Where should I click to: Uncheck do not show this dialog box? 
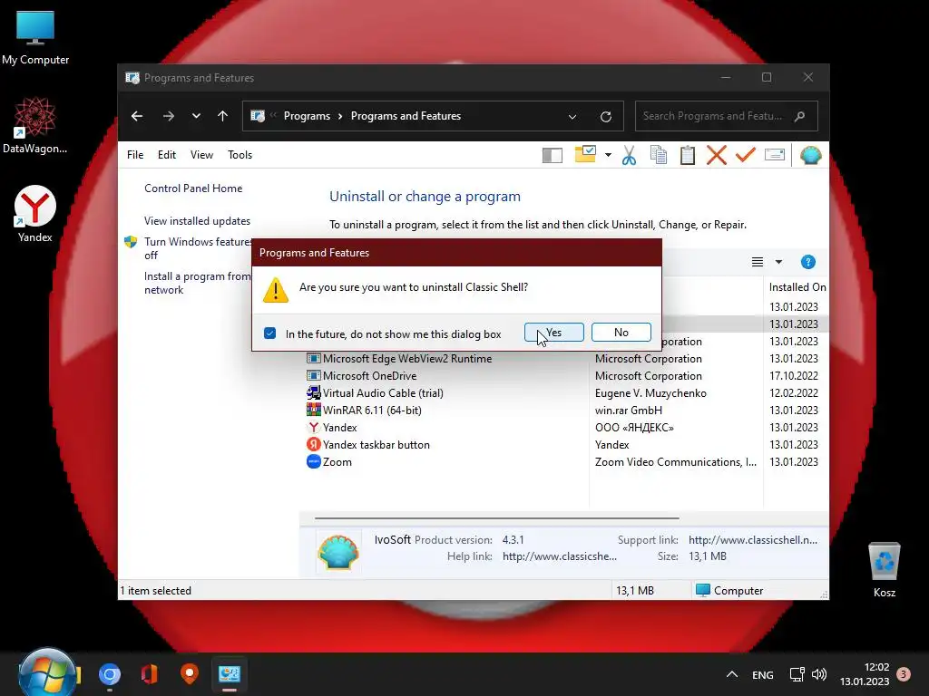[x=269, y=333]
